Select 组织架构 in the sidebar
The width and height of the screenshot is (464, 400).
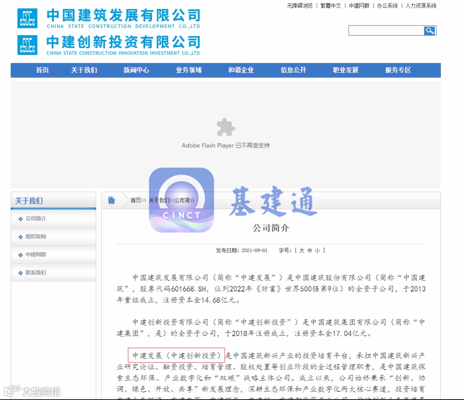point(36,236)
